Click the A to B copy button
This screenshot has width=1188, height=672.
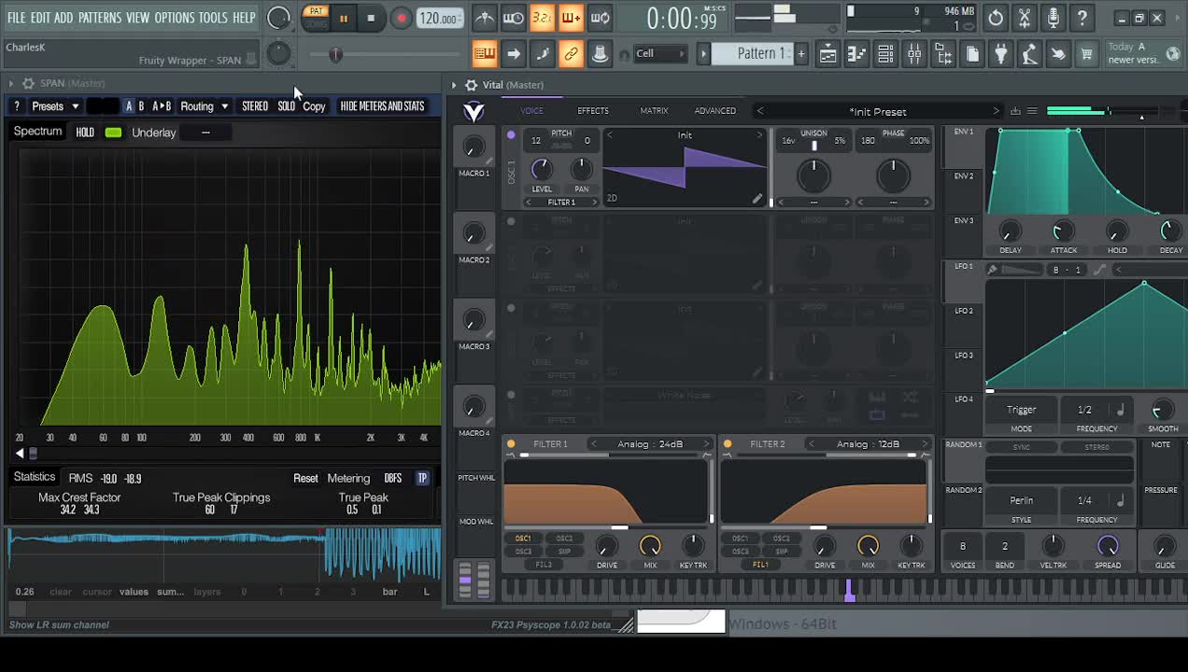pyautogui.click(x=162, y=106)
